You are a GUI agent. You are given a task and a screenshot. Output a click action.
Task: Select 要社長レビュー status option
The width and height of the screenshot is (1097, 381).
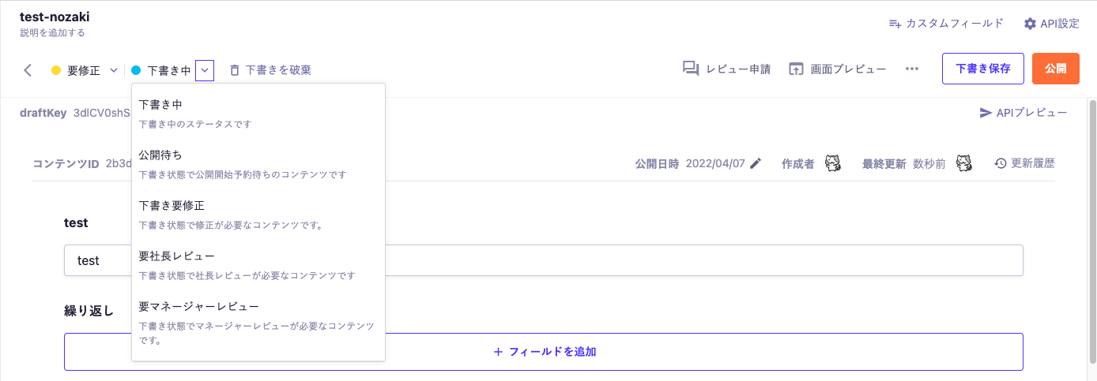click(x=176, y=256)
